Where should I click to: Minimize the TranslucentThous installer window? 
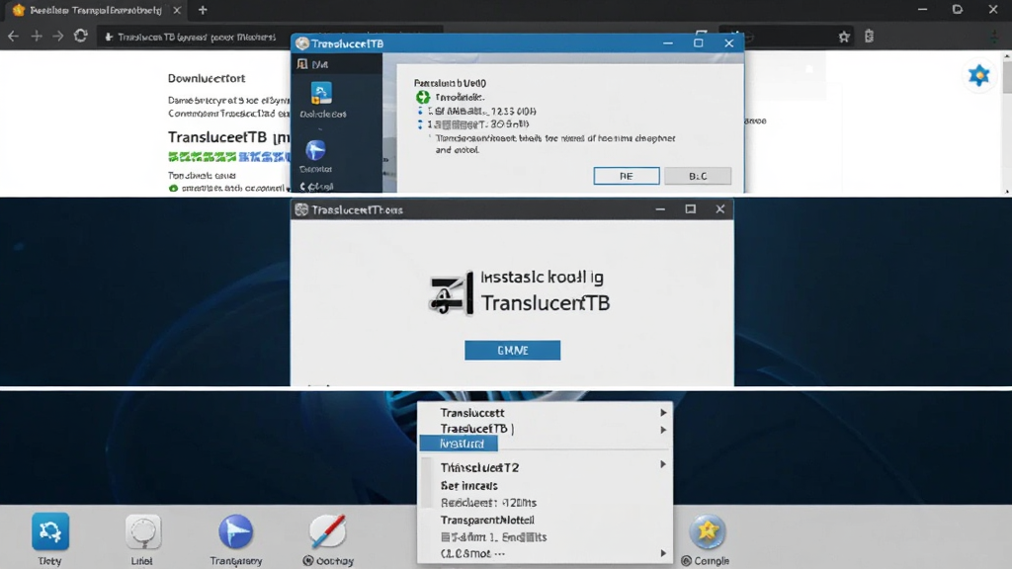tap(659, 209)
